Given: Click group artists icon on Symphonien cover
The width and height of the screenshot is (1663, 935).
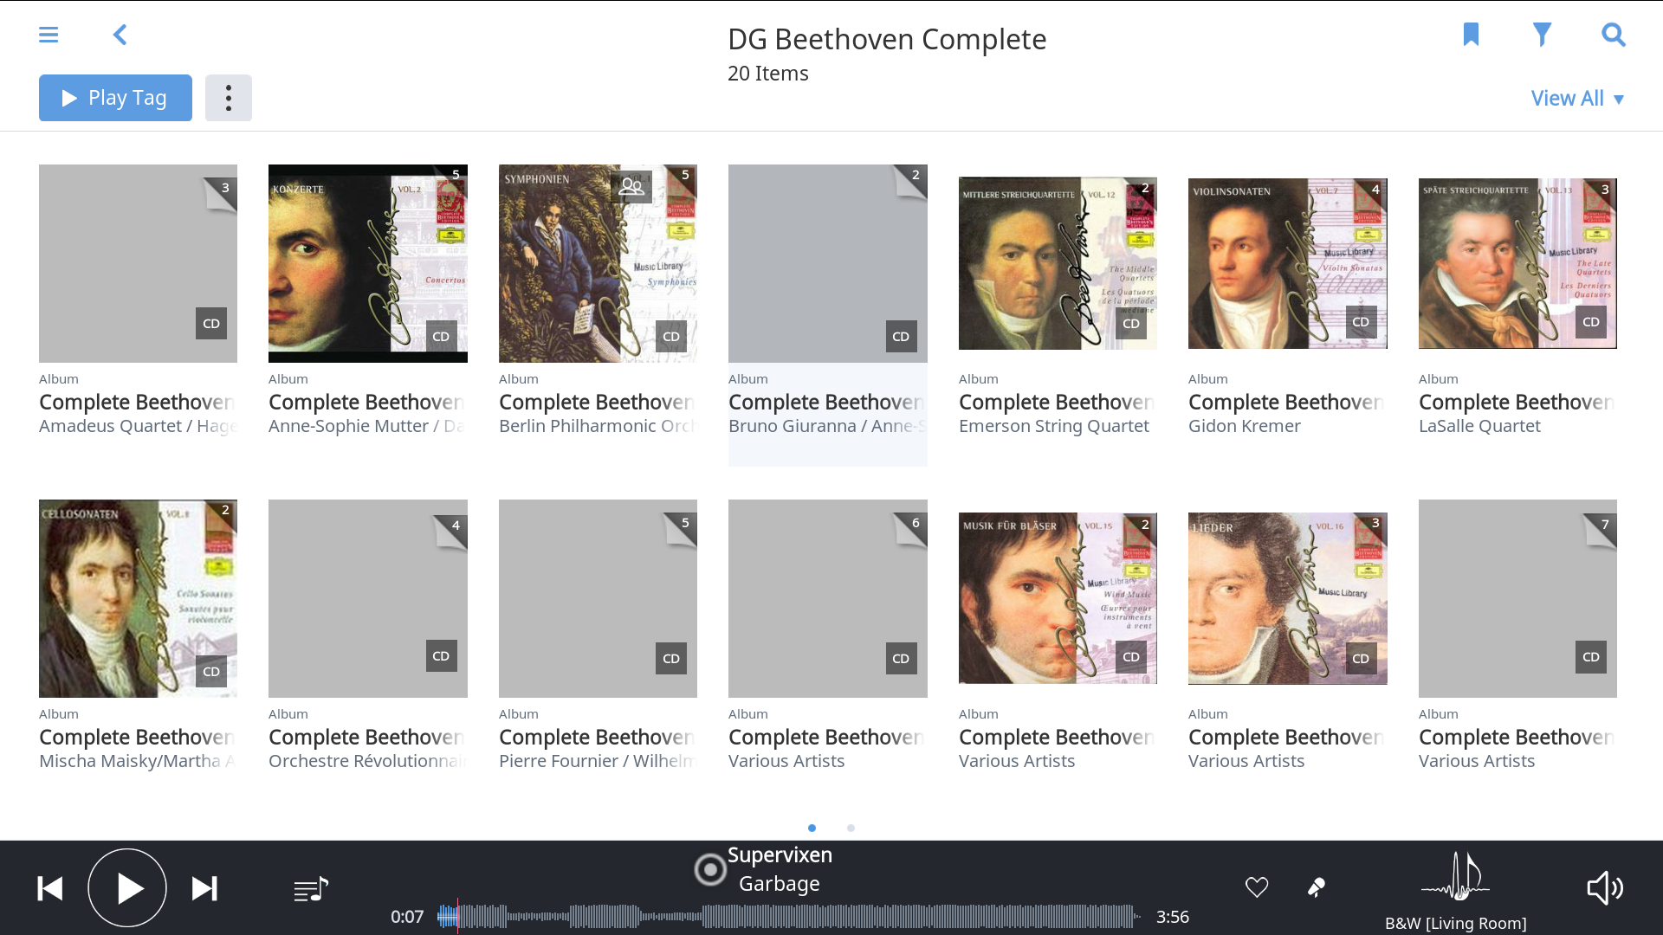Looking at the screenshot, I should pyautogui.click(x=631, y=186).
